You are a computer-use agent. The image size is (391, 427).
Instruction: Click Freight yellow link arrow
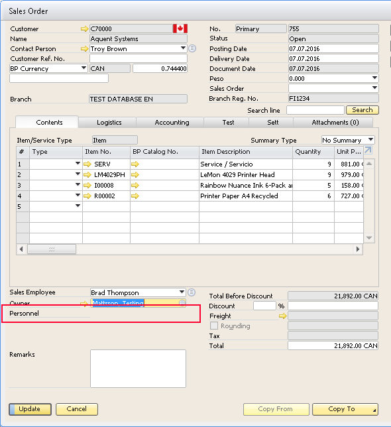click(x=283, y=316)
